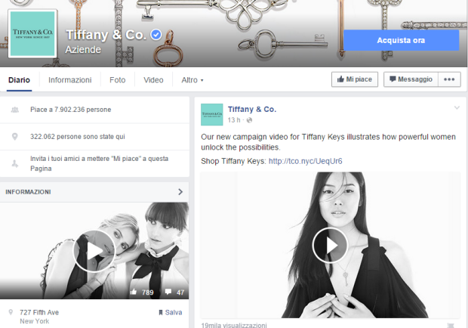Click the Tiffany & Co. page title
This screenshot has height=328, width=468.
coord(106,35)
